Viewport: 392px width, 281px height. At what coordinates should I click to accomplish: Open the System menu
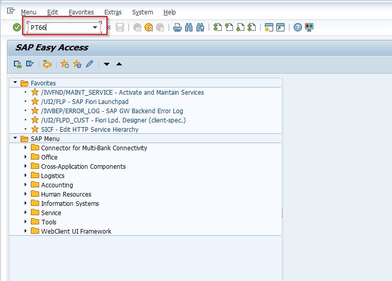(142, 12)
